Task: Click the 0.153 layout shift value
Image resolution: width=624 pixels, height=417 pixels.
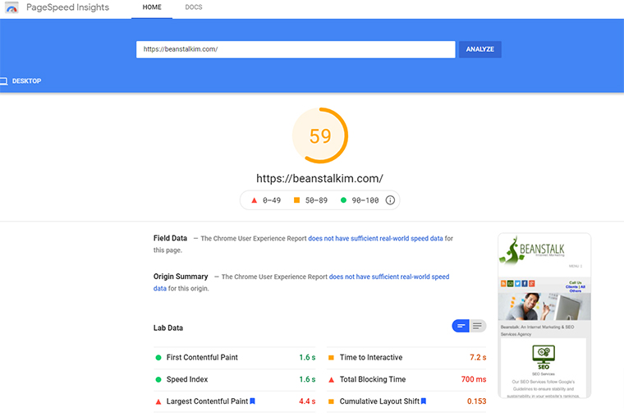Action: click(477, 401)
